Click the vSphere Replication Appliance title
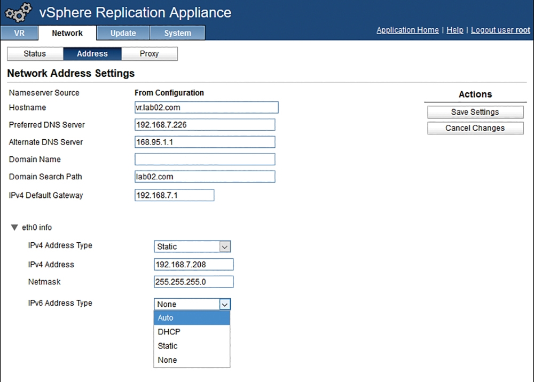The height and width of the screenshot is (382, 534). point(135,13)
